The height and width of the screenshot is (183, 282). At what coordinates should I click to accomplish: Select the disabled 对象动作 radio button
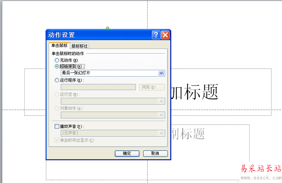pos(57,108)
